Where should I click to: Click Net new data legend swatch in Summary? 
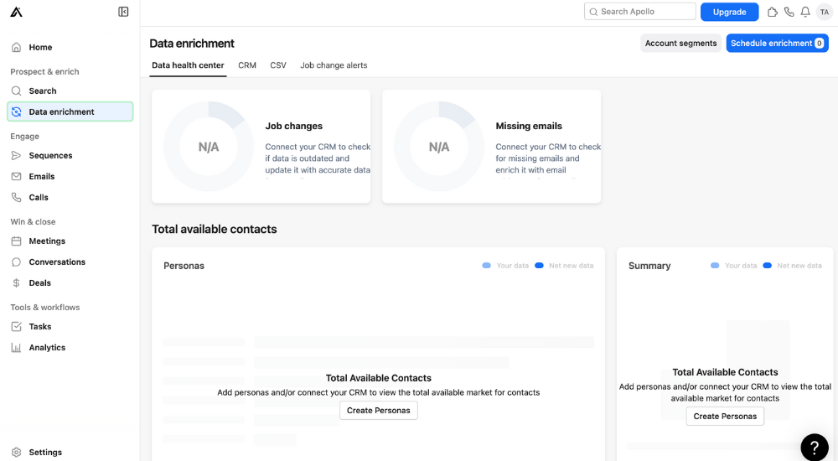click(768, 266)
